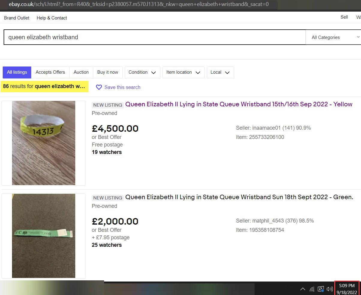Click or Best Offer under £4,500.00
The image size is (361, 295).
pyautogui.click(x=106, y=137)
